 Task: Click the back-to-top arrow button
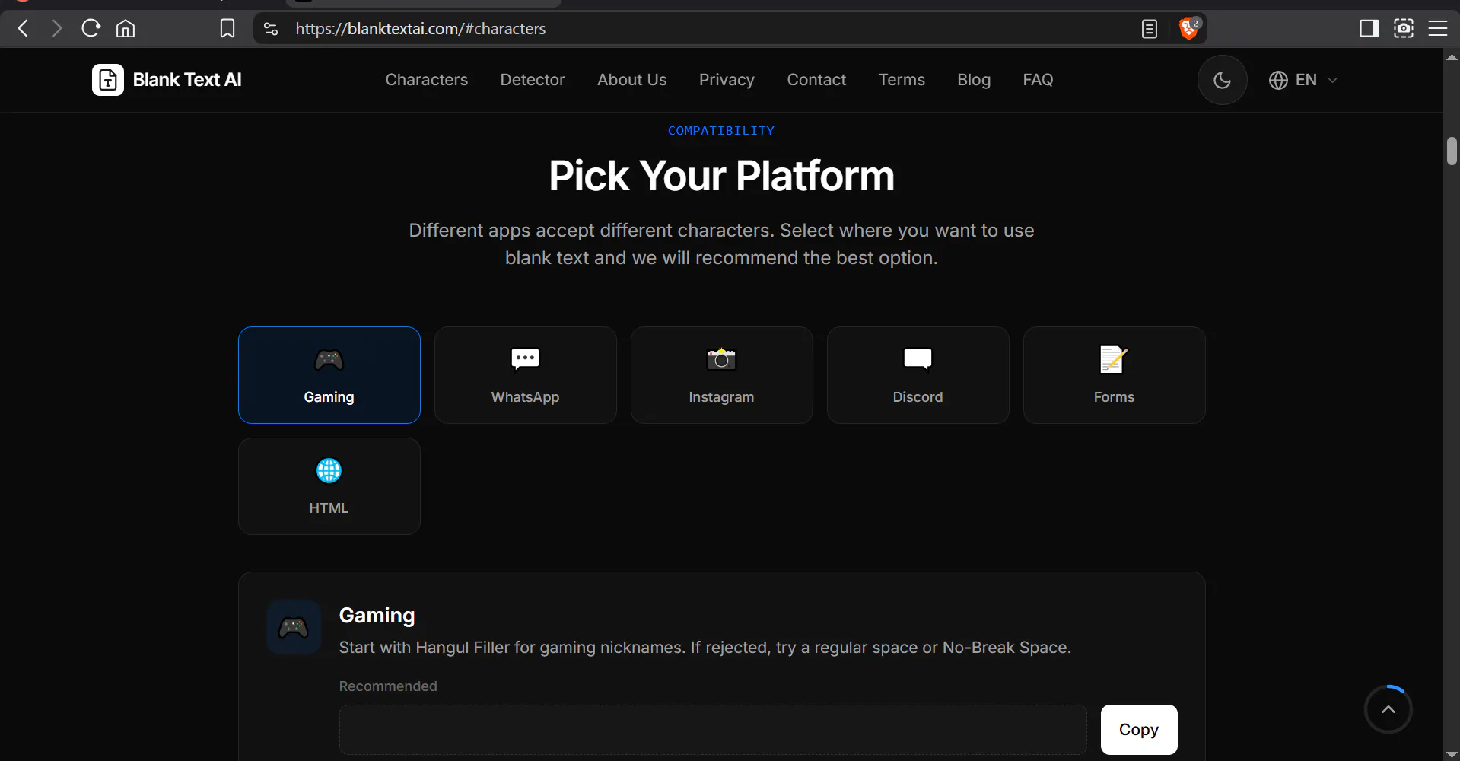[x=1388, y=709]
